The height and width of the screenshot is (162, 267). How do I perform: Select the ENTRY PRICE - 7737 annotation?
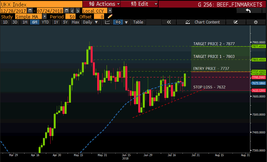point(211,68)
